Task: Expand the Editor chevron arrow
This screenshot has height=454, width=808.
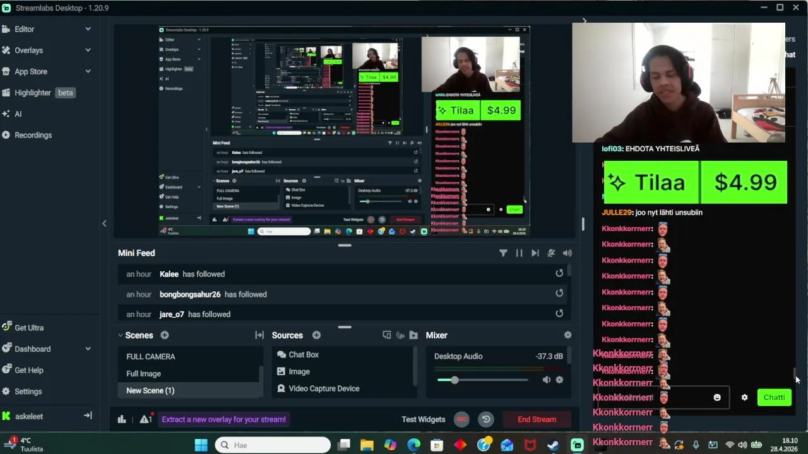Action: coord(88,29)
